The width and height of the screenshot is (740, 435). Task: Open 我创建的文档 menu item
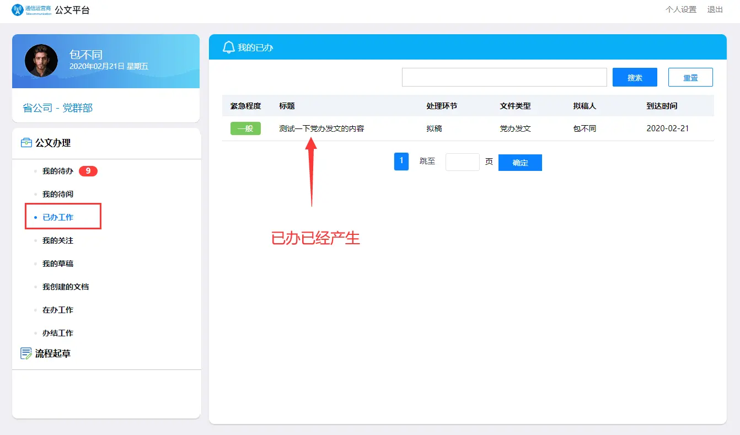point(66,287)
